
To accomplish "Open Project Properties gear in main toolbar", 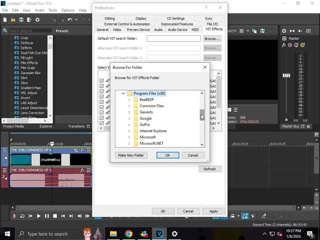I will (x=37, y=20).
